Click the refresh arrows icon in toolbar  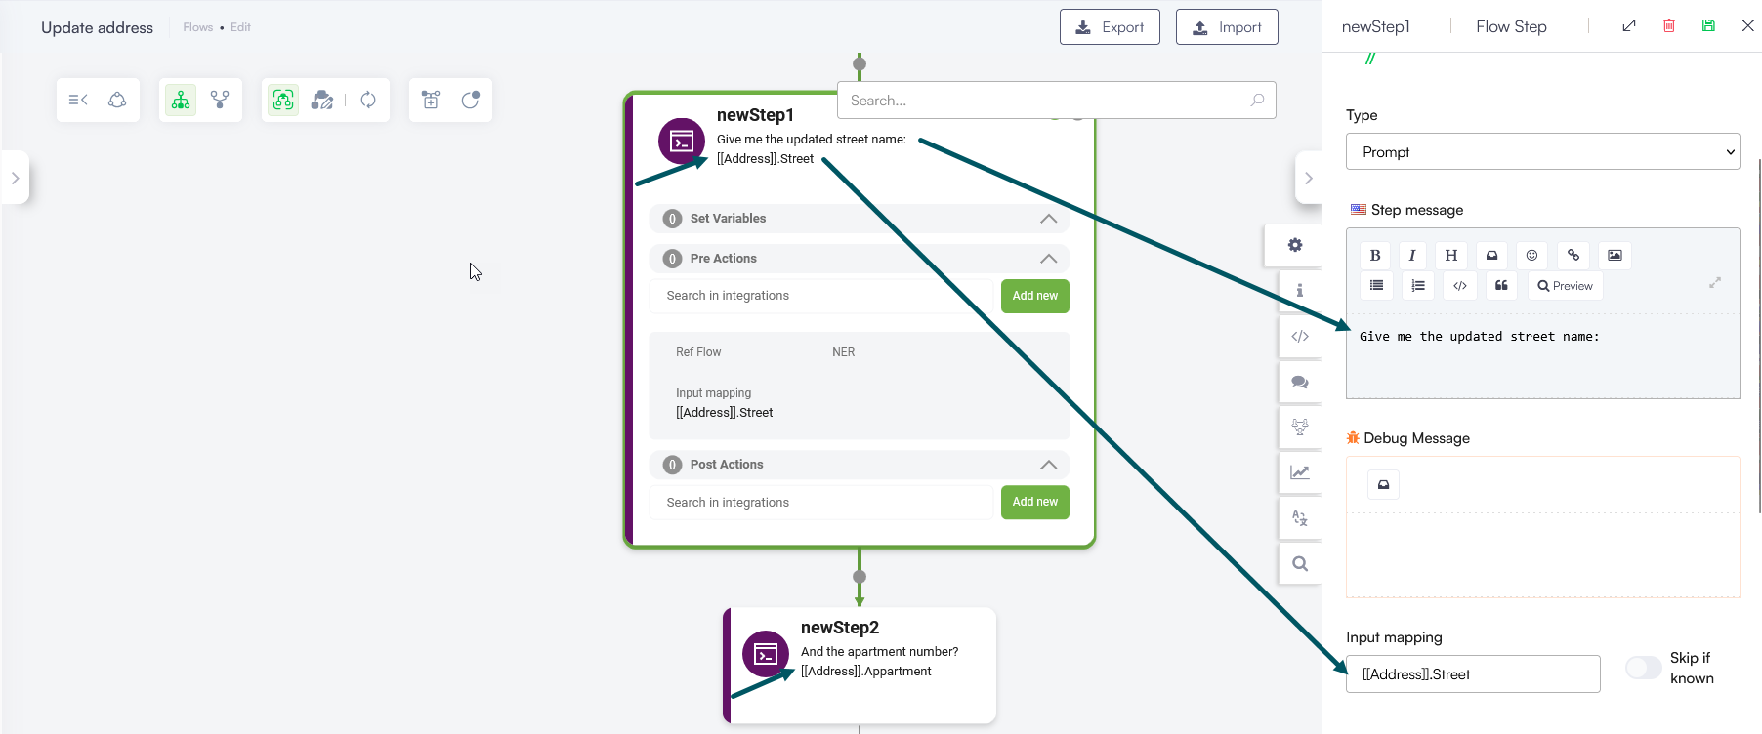[368, 100]
